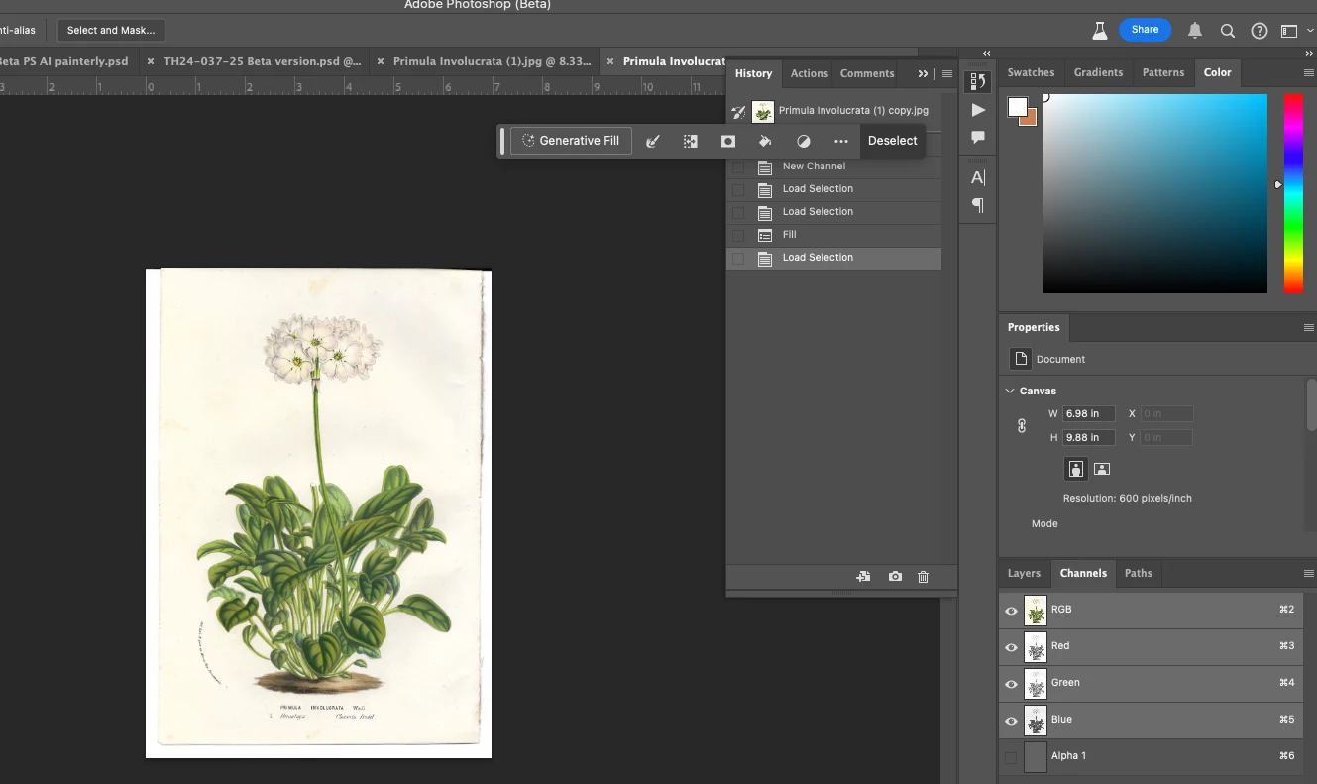Create mask from selection icon in task bar
The image size is (1317, 784).
[x=728, y=141]
